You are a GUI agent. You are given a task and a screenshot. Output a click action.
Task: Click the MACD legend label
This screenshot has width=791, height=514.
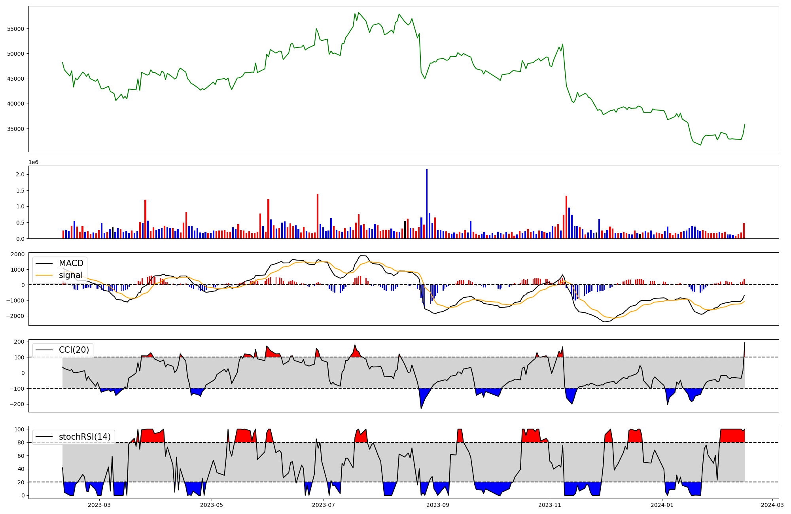(x=71, y=263)
